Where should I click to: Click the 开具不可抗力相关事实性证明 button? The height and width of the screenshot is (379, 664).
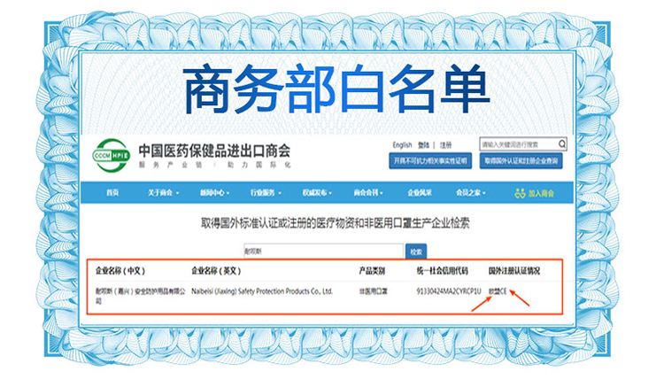point(430,161)
